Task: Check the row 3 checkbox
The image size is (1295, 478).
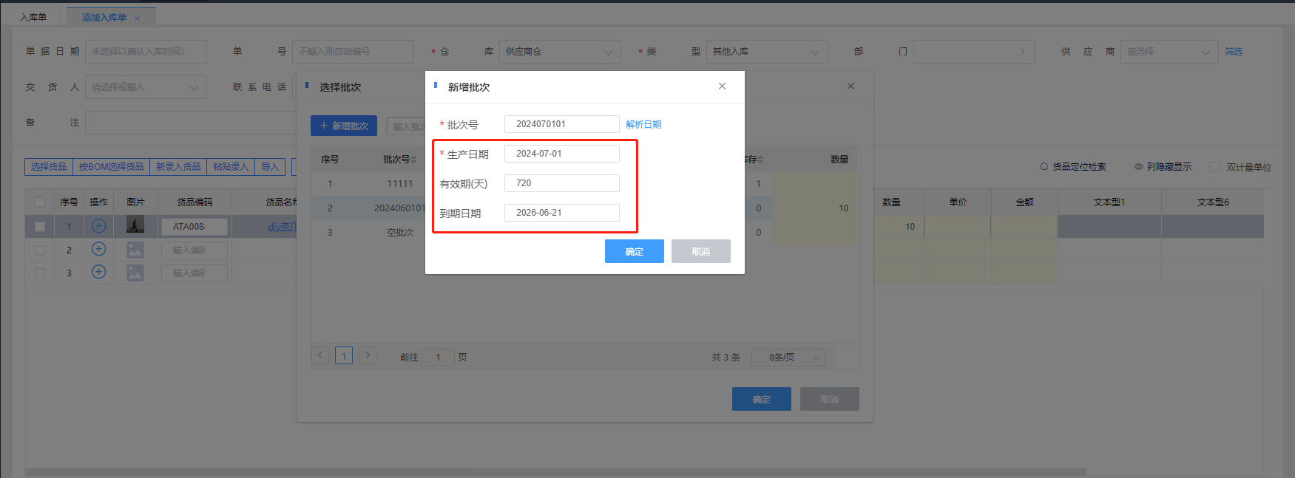Action: [40, 273]
